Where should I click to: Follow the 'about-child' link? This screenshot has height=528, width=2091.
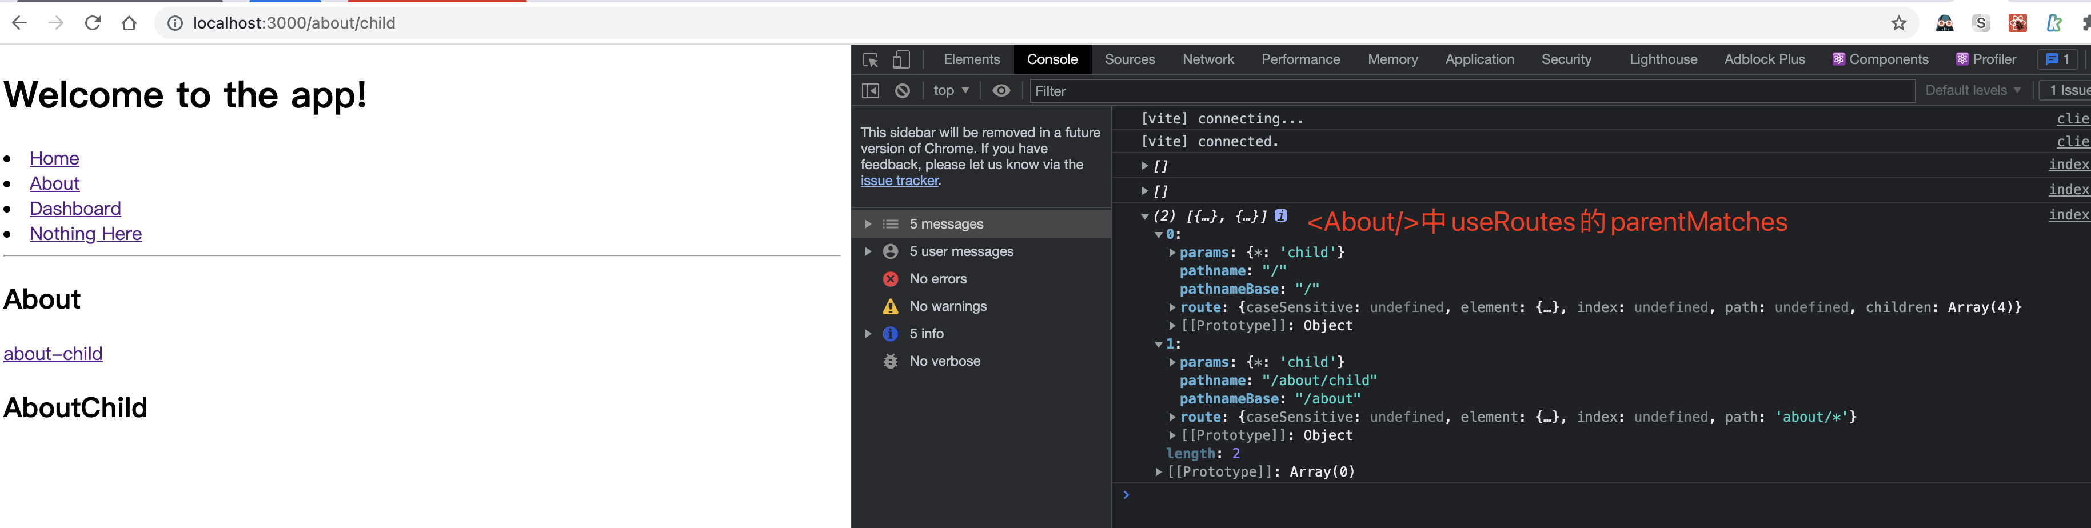tap(53, 354)
